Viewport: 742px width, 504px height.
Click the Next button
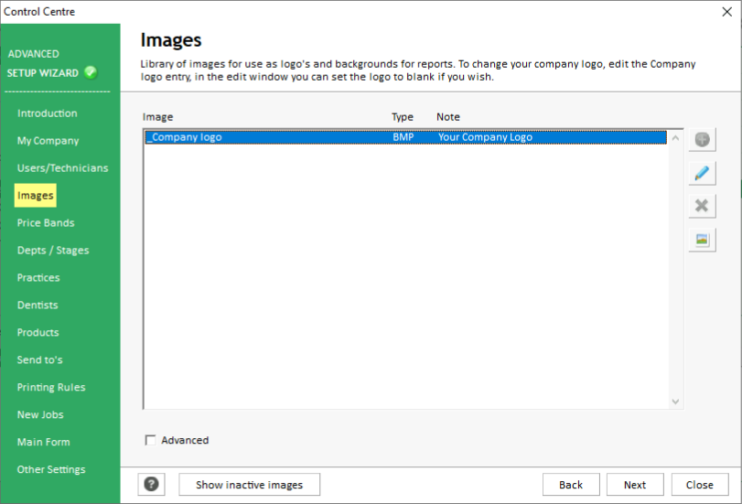634,485
